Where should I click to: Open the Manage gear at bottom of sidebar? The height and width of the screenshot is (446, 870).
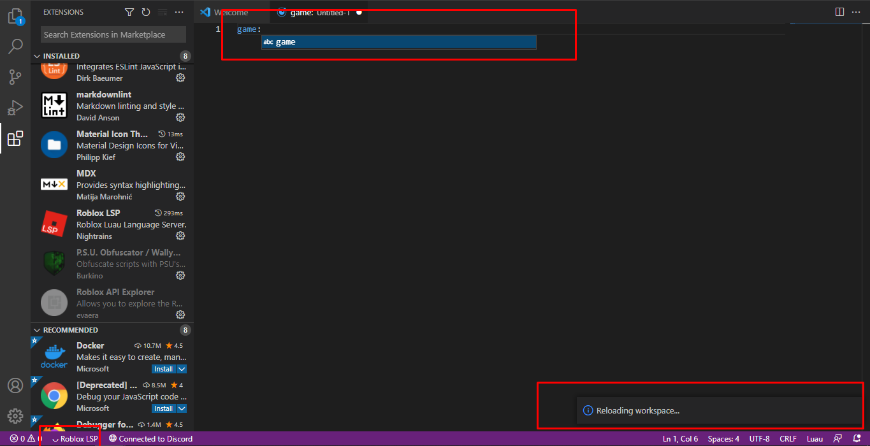15,415
